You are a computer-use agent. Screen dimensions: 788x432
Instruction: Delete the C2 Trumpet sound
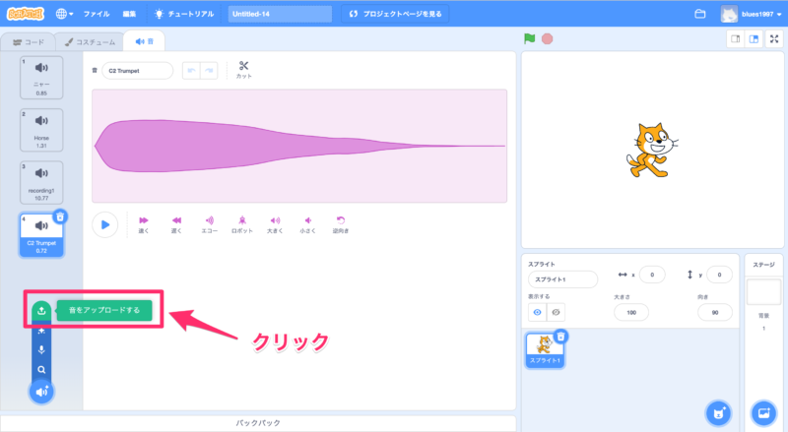click(60, 216)
